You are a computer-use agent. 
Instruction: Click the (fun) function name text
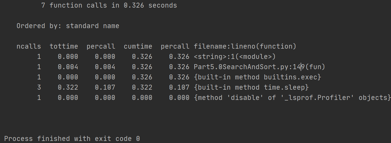click(x=315, y=67)
